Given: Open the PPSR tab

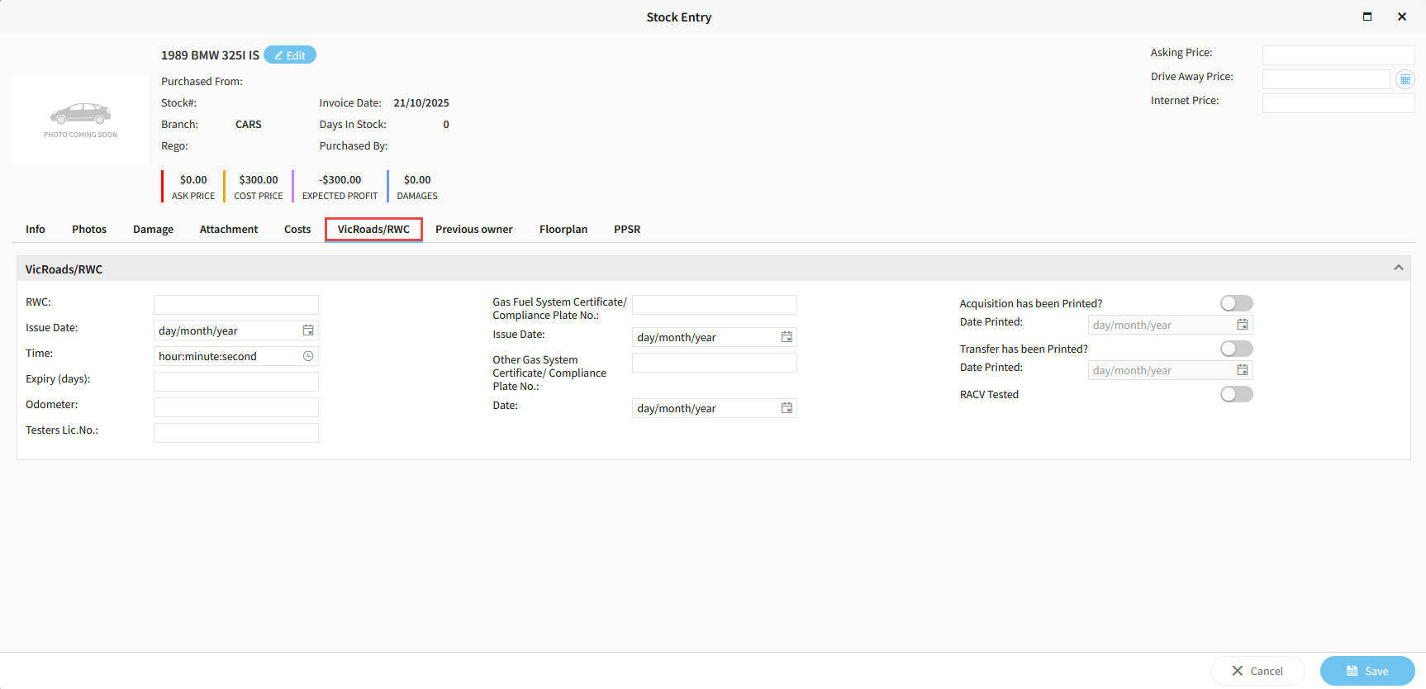Looking at the screenshot, I should coord(626,230).
